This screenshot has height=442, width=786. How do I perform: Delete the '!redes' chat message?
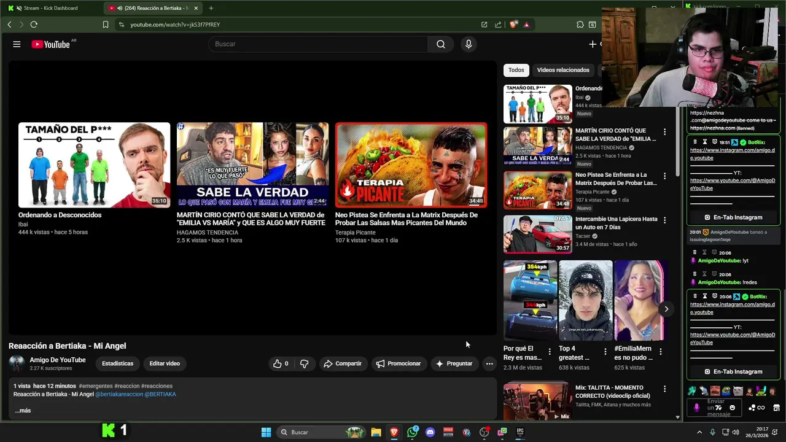(x=695, y=274)
